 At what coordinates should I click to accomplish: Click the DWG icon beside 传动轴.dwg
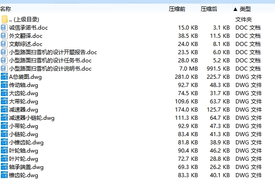click(4, 85)
